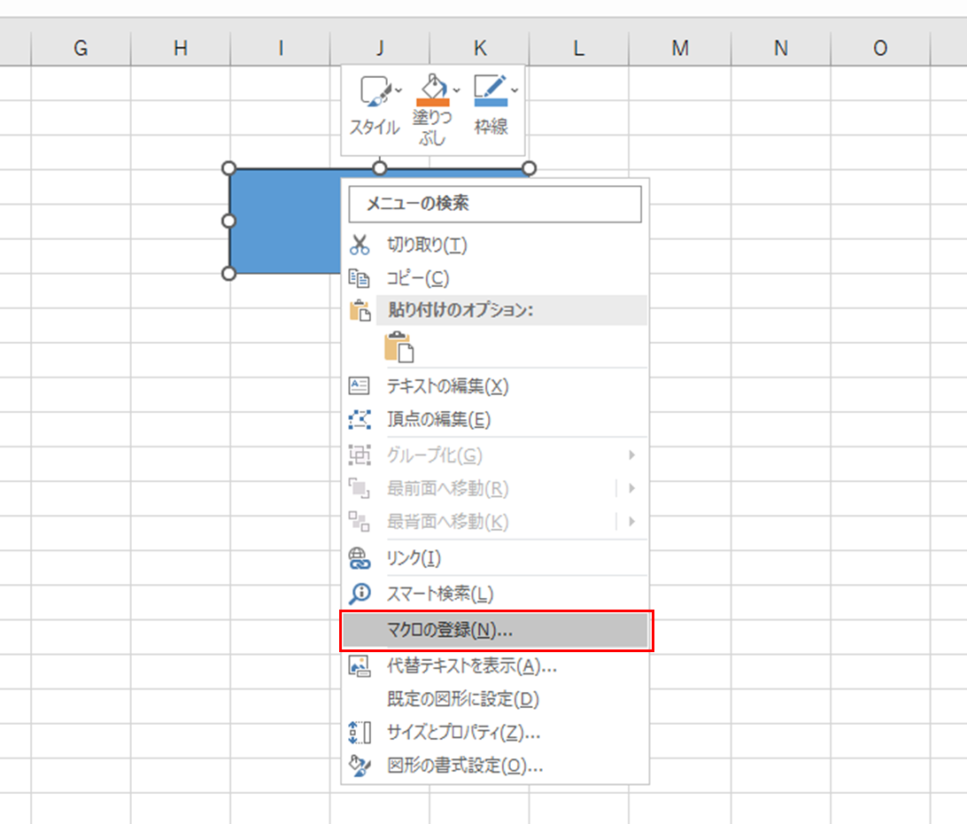Click the top-left resize handle of the shape
967x824 pixels.
tap(228, 167)
